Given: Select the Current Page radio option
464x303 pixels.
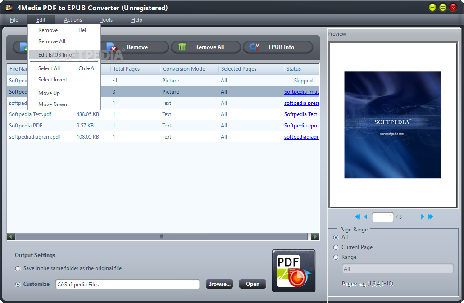Looking at the screenshot, I should [336, 248].
